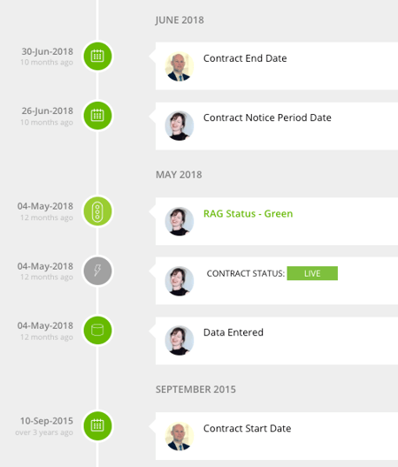This screenshot has width=398, height=467.
Task: Open the Contract End Date user avatar
Action: pos(180,66)
